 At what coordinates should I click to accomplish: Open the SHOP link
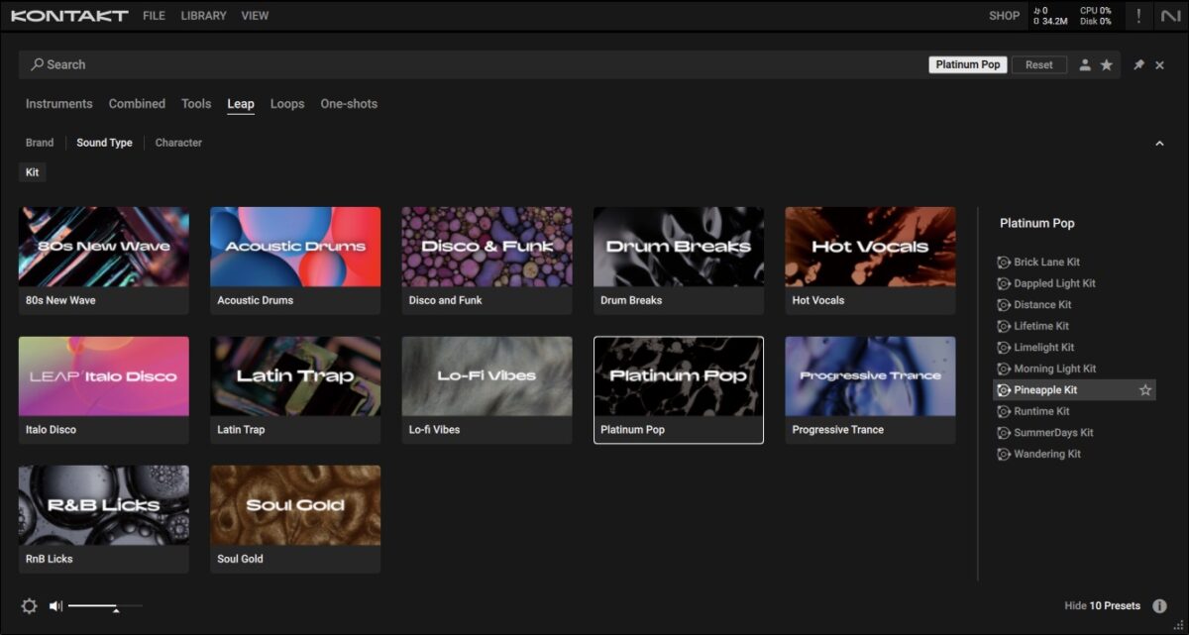pos(1004,16)
